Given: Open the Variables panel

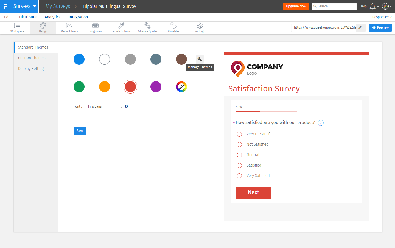Looking at the screenshot, I should tap(173, 27).
